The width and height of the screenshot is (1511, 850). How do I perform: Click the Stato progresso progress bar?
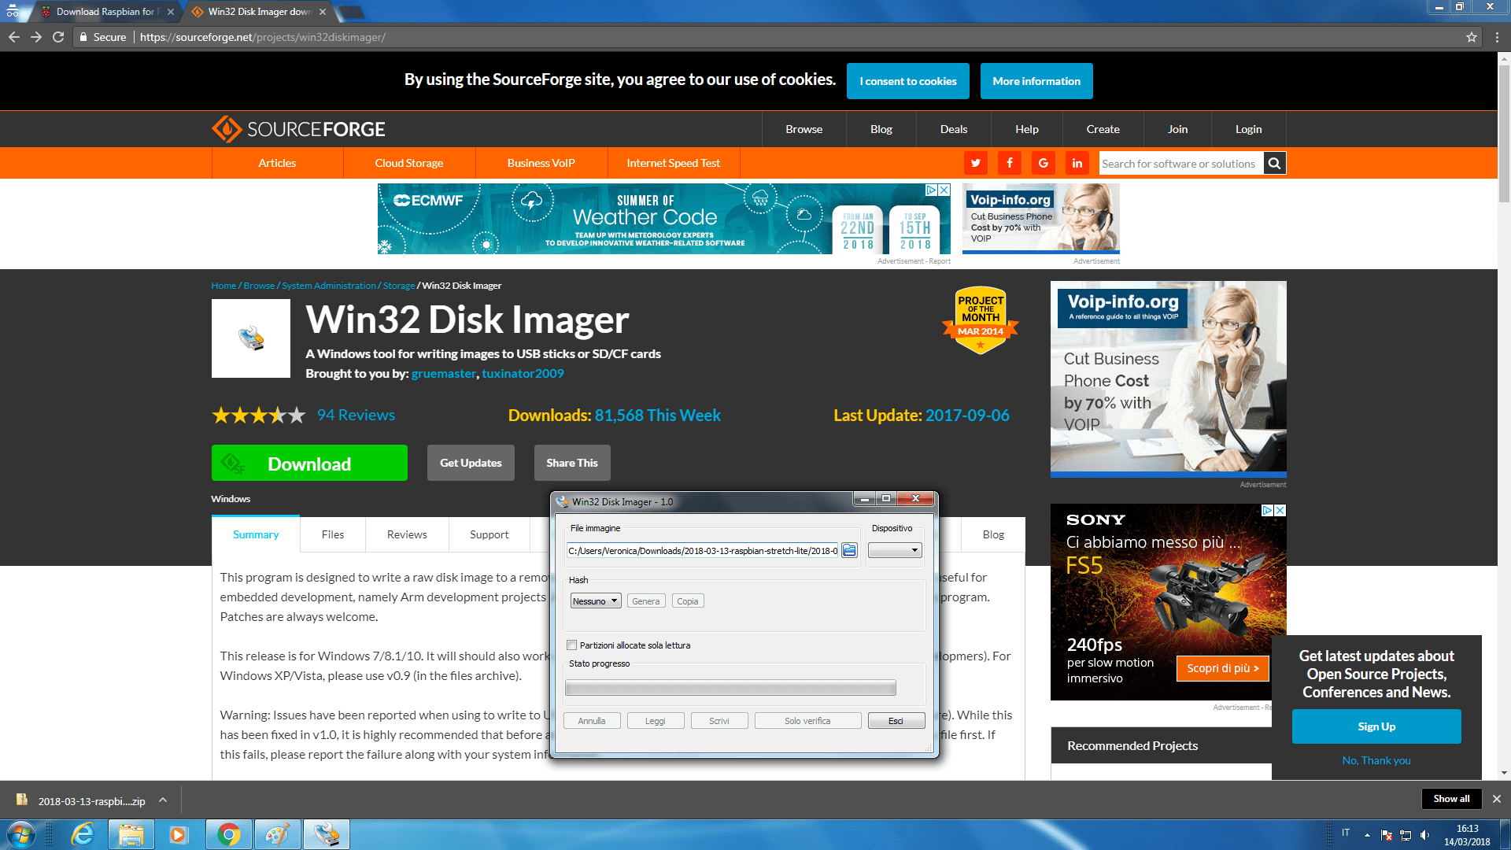click(730, 688)
